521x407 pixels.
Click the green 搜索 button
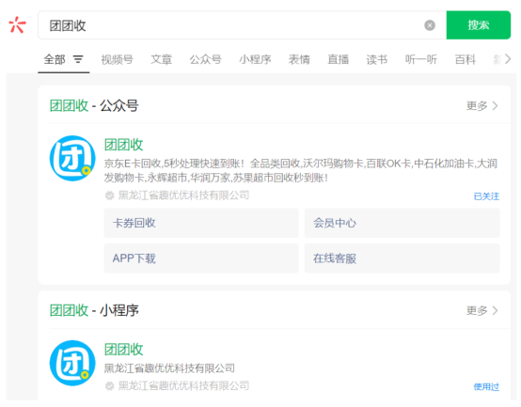(x=479, y=24)
